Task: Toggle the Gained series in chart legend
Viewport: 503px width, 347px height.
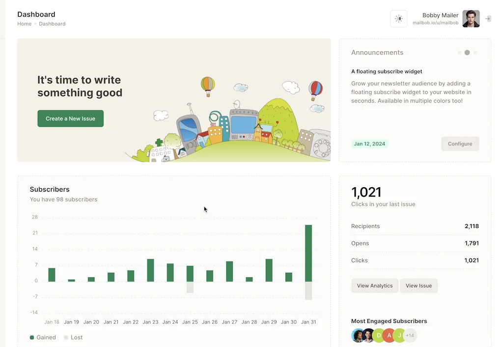Action: tap(43, 338)
